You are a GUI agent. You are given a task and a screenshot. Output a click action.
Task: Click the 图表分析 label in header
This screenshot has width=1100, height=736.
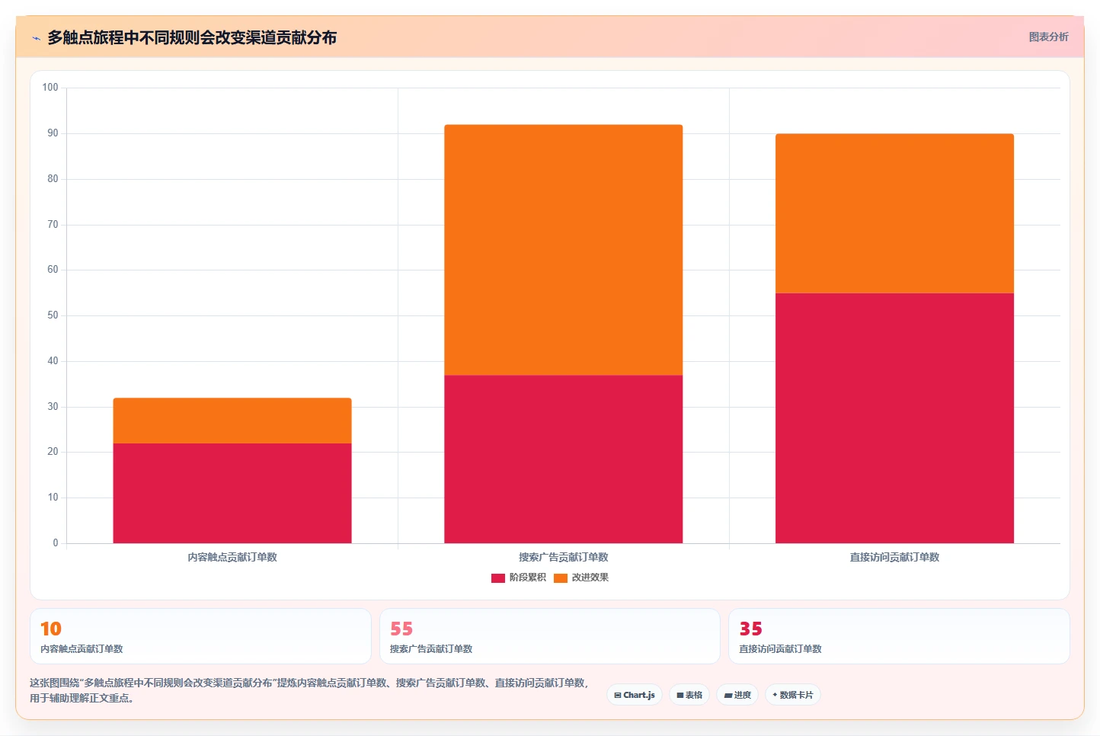tap(1048, 37)
